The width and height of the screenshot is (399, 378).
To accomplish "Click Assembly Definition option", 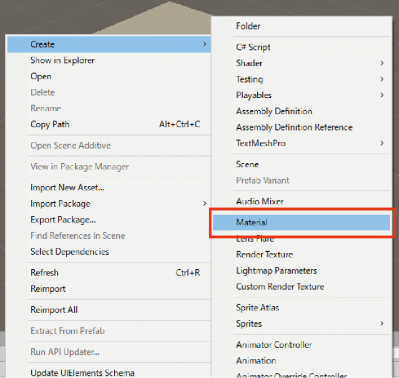I will point(274,111).
